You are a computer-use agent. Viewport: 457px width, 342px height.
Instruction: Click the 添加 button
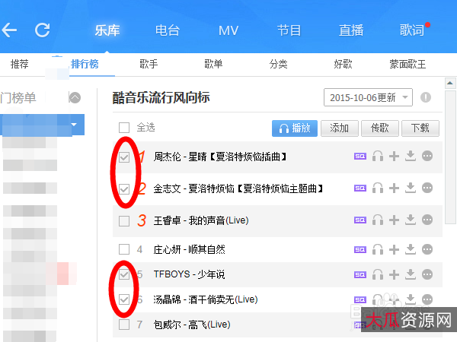point(340,128)
